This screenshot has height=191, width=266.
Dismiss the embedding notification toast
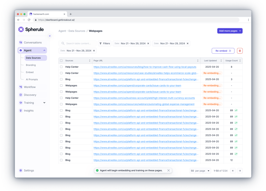(168, 171)
